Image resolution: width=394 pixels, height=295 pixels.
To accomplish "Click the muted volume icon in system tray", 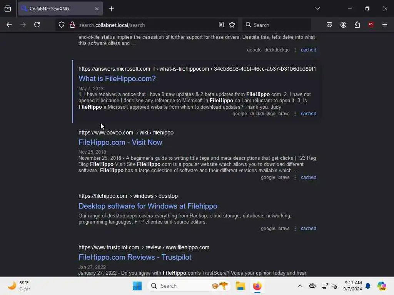I will point(334,286).
